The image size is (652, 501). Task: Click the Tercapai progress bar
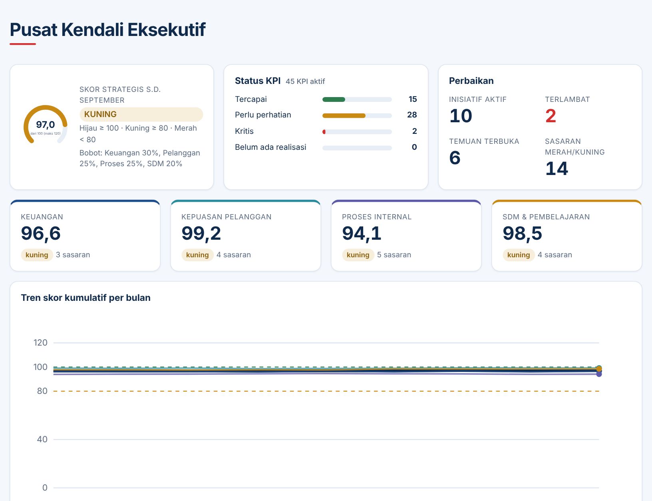point(357,99)
